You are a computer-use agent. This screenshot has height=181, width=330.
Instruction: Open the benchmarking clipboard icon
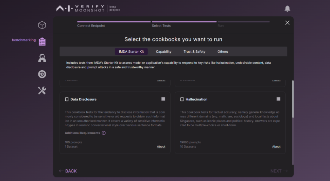coord(42,42)
